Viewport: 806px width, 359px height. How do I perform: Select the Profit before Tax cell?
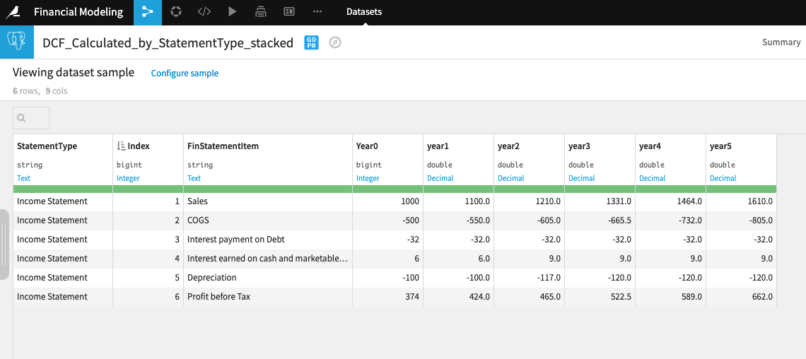point(268,296)
